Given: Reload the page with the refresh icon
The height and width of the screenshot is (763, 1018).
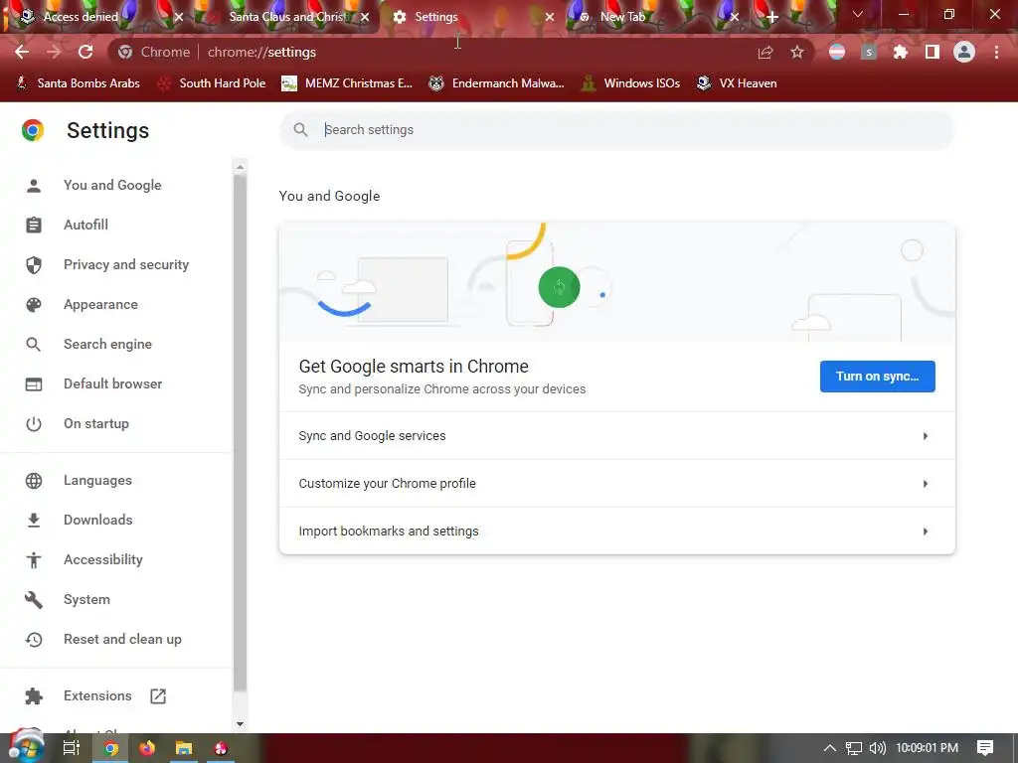Looking at the screenshot, I should point(85,52).
